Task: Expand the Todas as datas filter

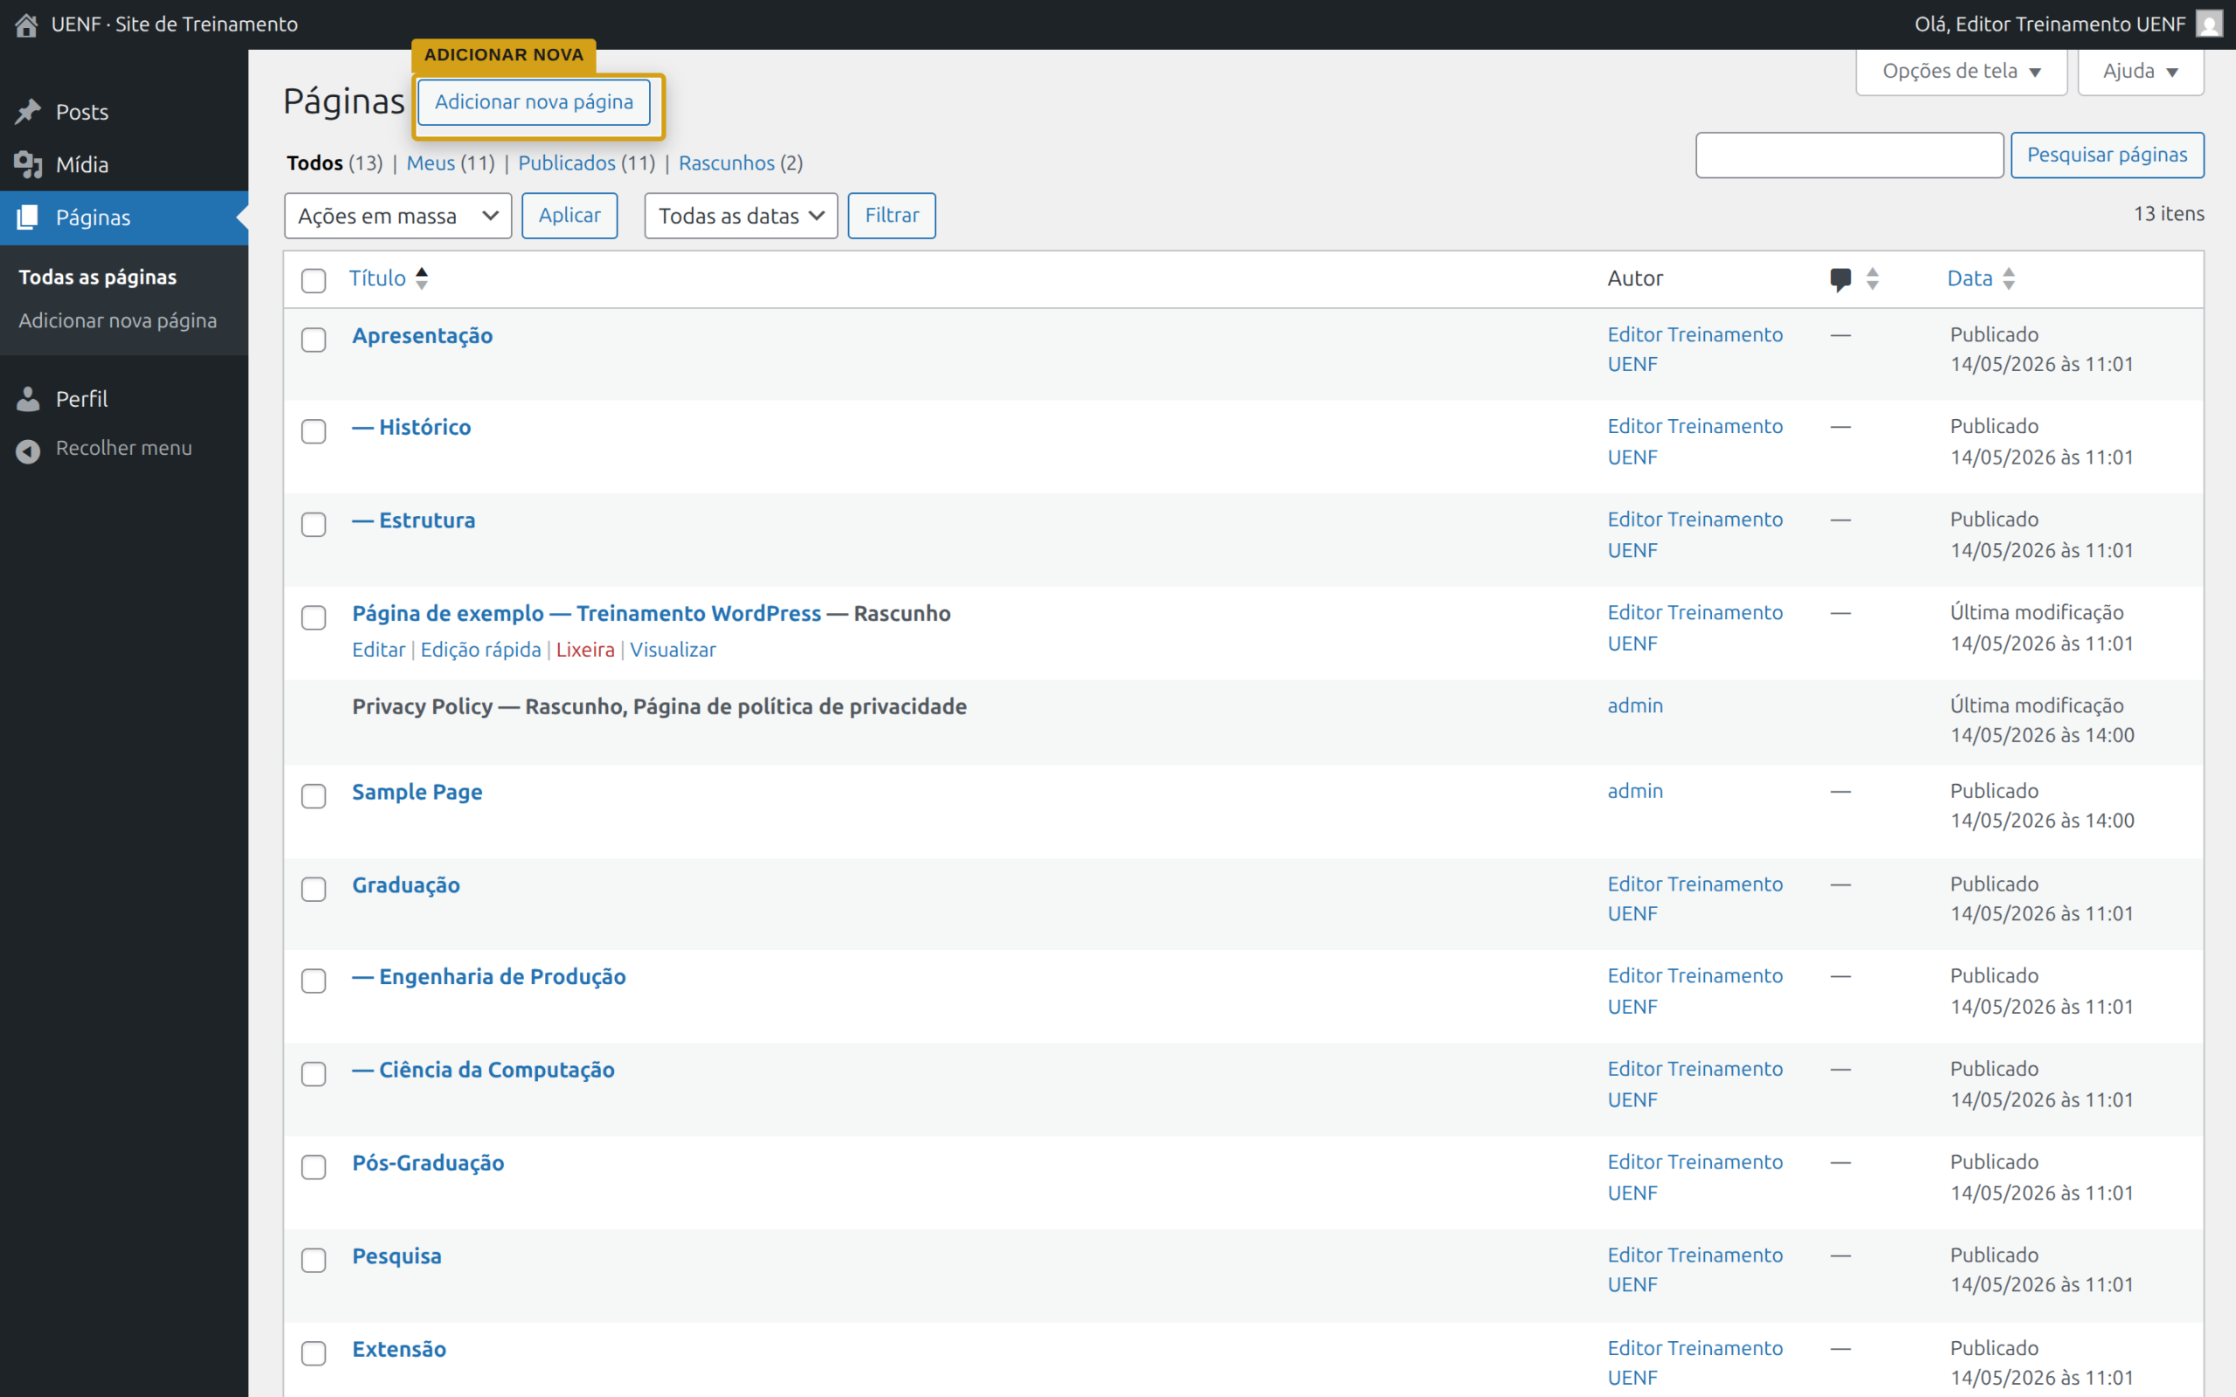Action: 741,216
